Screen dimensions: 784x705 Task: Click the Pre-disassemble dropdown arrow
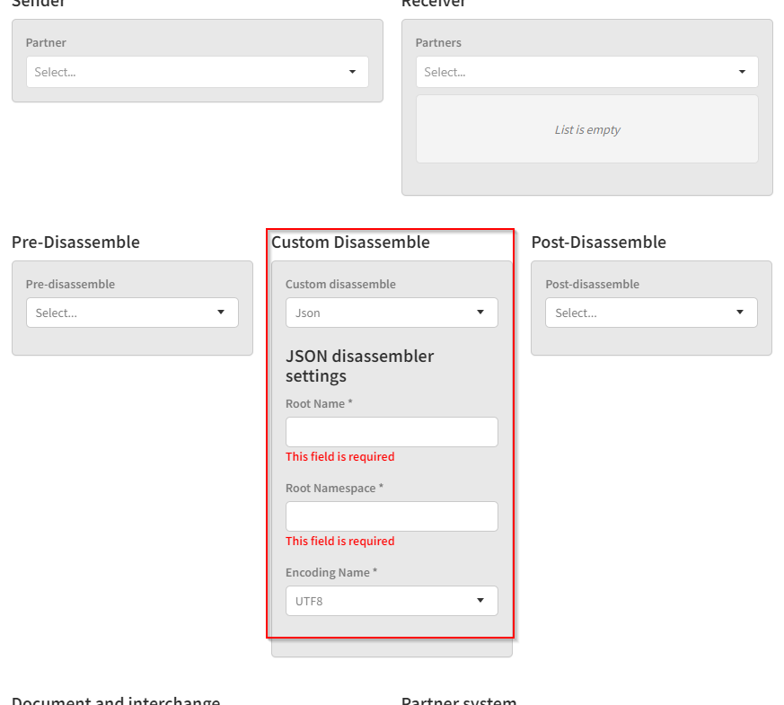pos(221,313)
